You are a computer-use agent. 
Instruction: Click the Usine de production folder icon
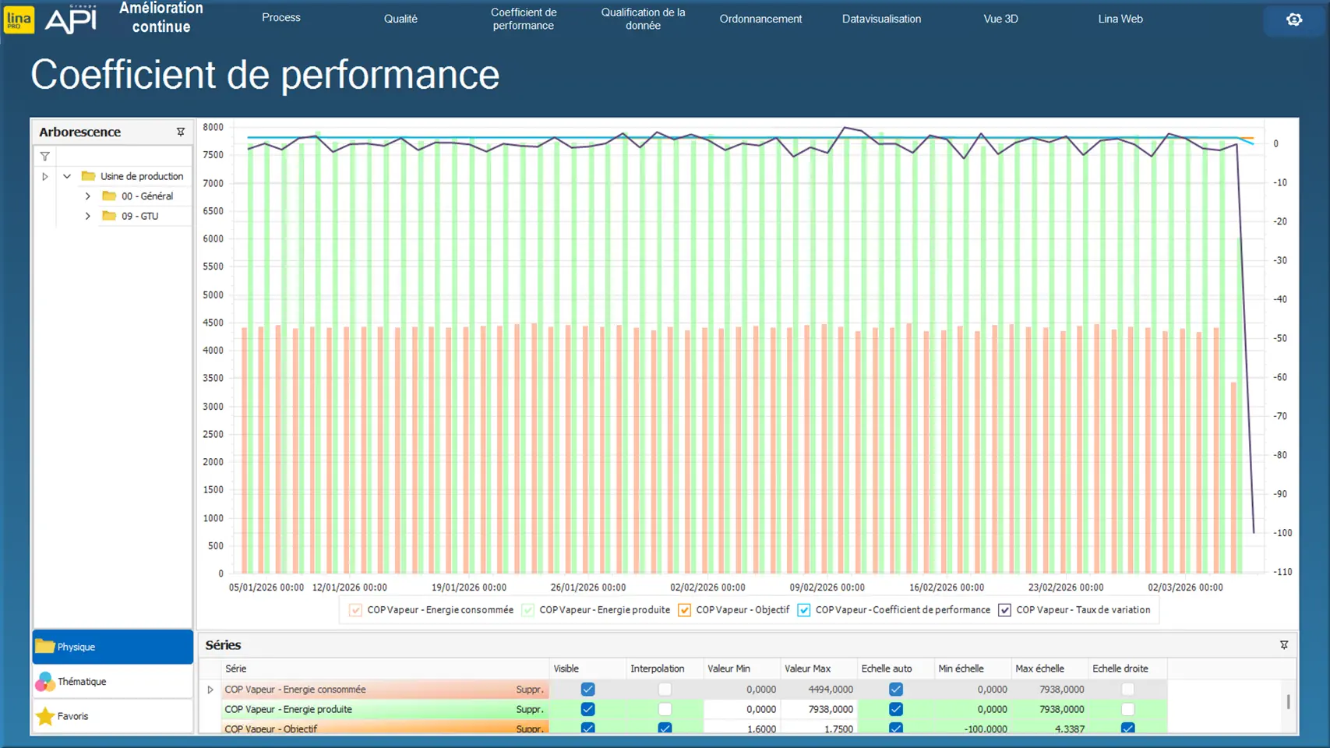click(x=89, y=177)
